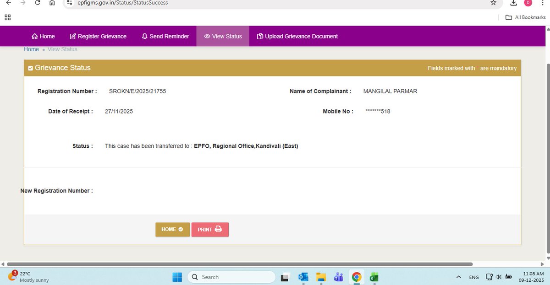Click the Home breadcrumb link
The image size is (550, 285).
(32, 49)
